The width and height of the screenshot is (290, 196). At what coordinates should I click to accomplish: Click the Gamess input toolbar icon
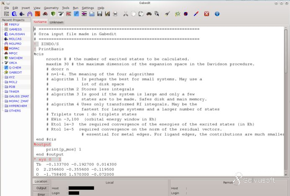coord(6,14)
